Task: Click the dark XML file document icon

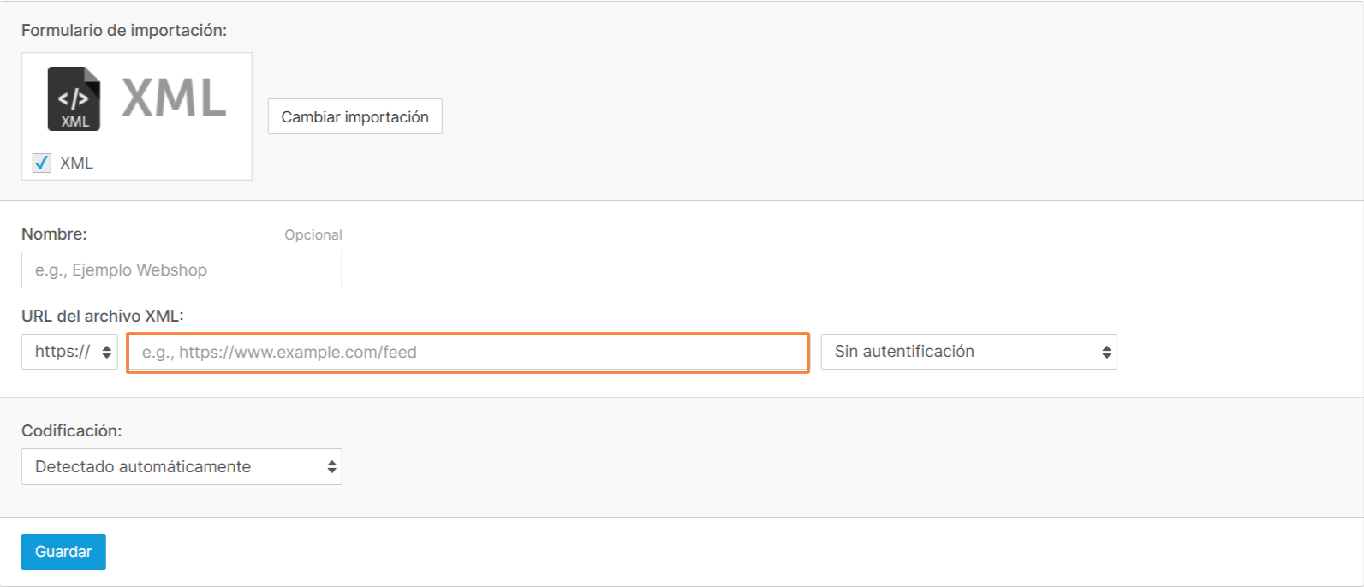Action: coord(74,98)
